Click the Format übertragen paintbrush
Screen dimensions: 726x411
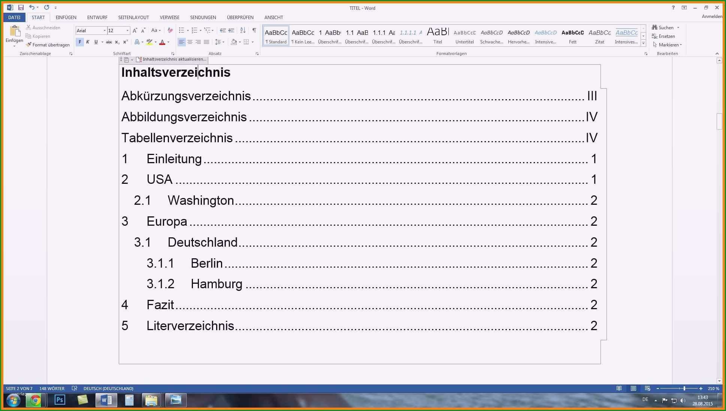(x=28, y=45)
